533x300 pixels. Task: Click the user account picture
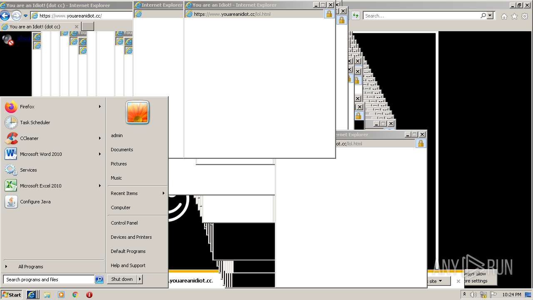137,112
